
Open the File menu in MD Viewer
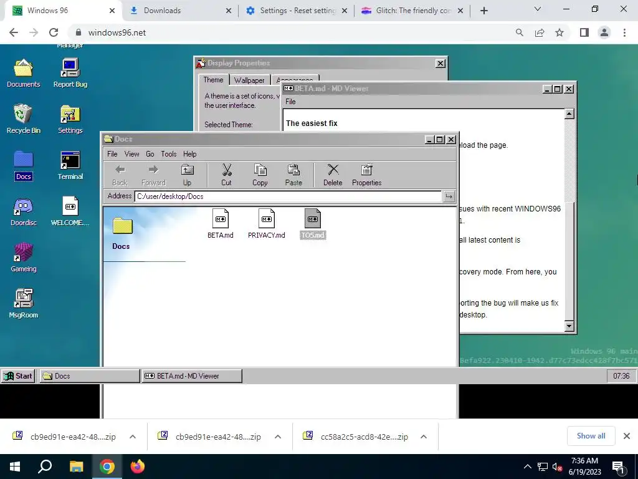coord(290,102)
